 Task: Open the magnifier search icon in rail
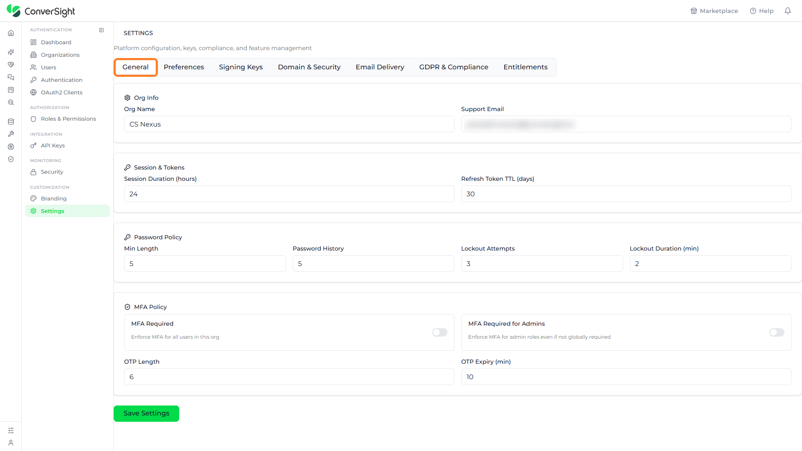pos(11,102)
